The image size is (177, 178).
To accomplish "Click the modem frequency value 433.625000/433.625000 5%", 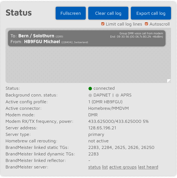I will [x=118, y=121].
